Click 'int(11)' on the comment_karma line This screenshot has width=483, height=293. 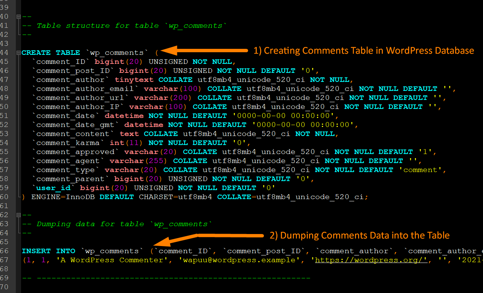(127, 143)
